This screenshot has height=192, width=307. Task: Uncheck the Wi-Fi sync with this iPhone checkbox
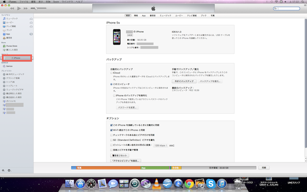111,130
